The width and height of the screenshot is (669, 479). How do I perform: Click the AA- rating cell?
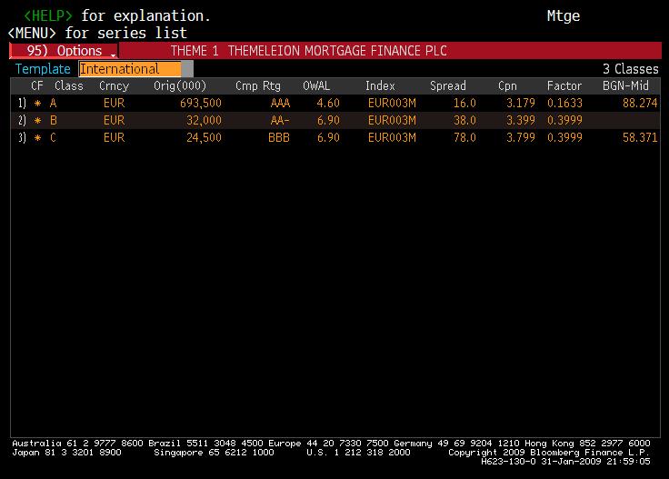click(x=280, y=121)
